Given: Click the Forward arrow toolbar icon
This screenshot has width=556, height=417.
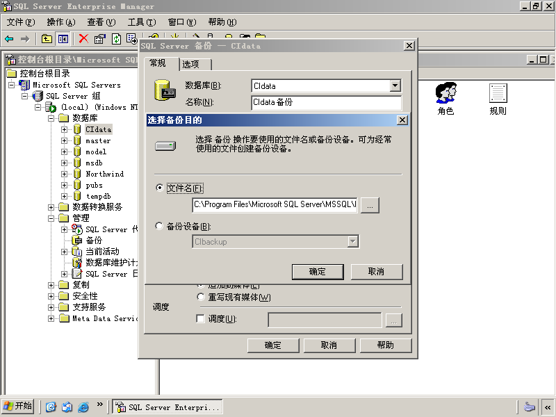Looking at the screenshot, I should (x=25, y=39).
